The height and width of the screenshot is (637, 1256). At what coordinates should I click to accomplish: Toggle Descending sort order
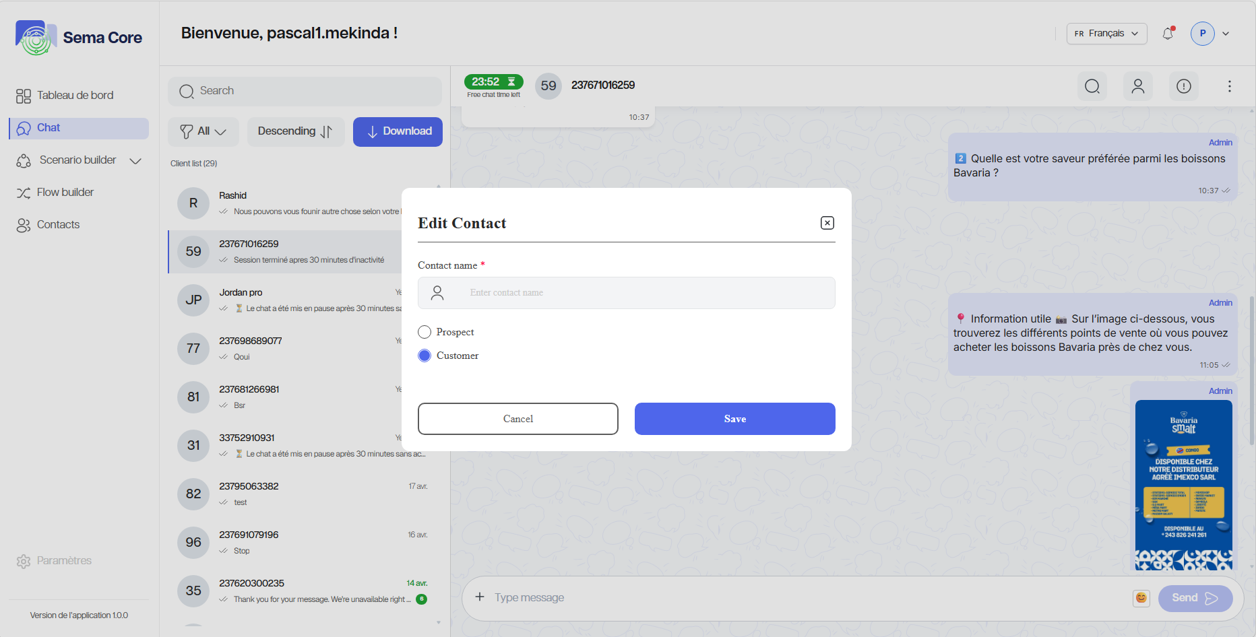click(295, 131)
